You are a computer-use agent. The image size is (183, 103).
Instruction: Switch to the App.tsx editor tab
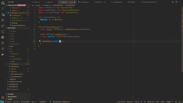pos(50,2)
